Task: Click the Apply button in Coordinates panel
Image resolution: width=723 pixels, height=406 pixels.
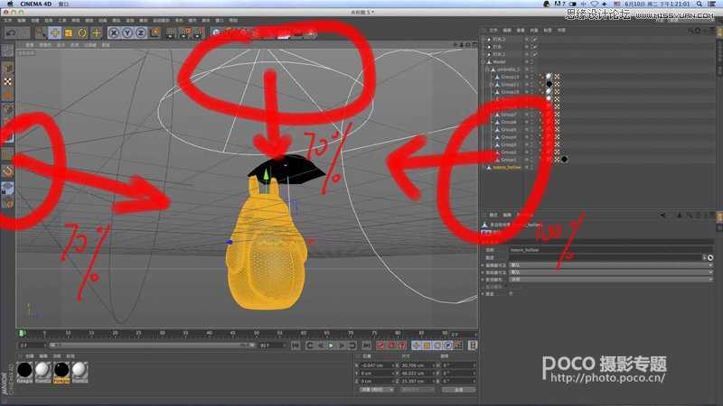Action: [459, 390]
